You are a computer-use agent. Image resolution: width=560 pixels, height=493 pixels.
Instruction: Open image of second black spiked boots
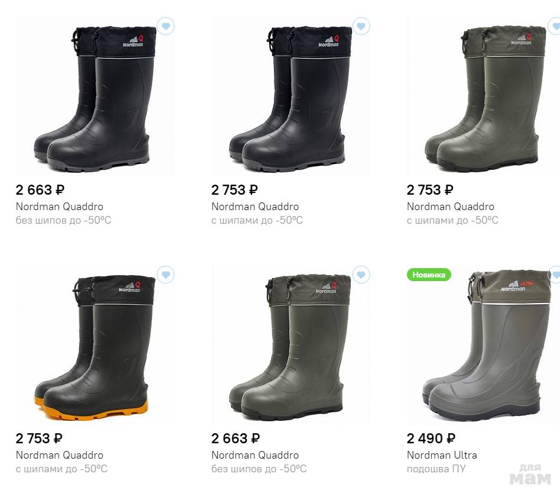tap(290, 97)
